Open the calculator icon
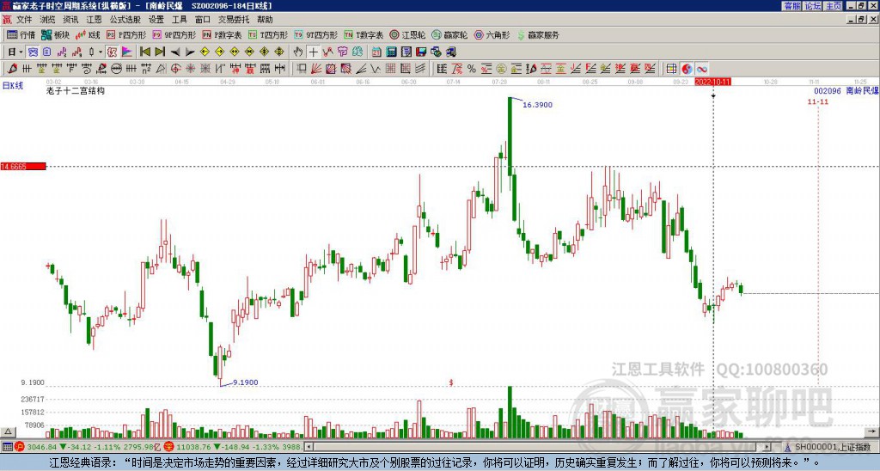Screen dimensions: 880x471 tap(391, 52)
